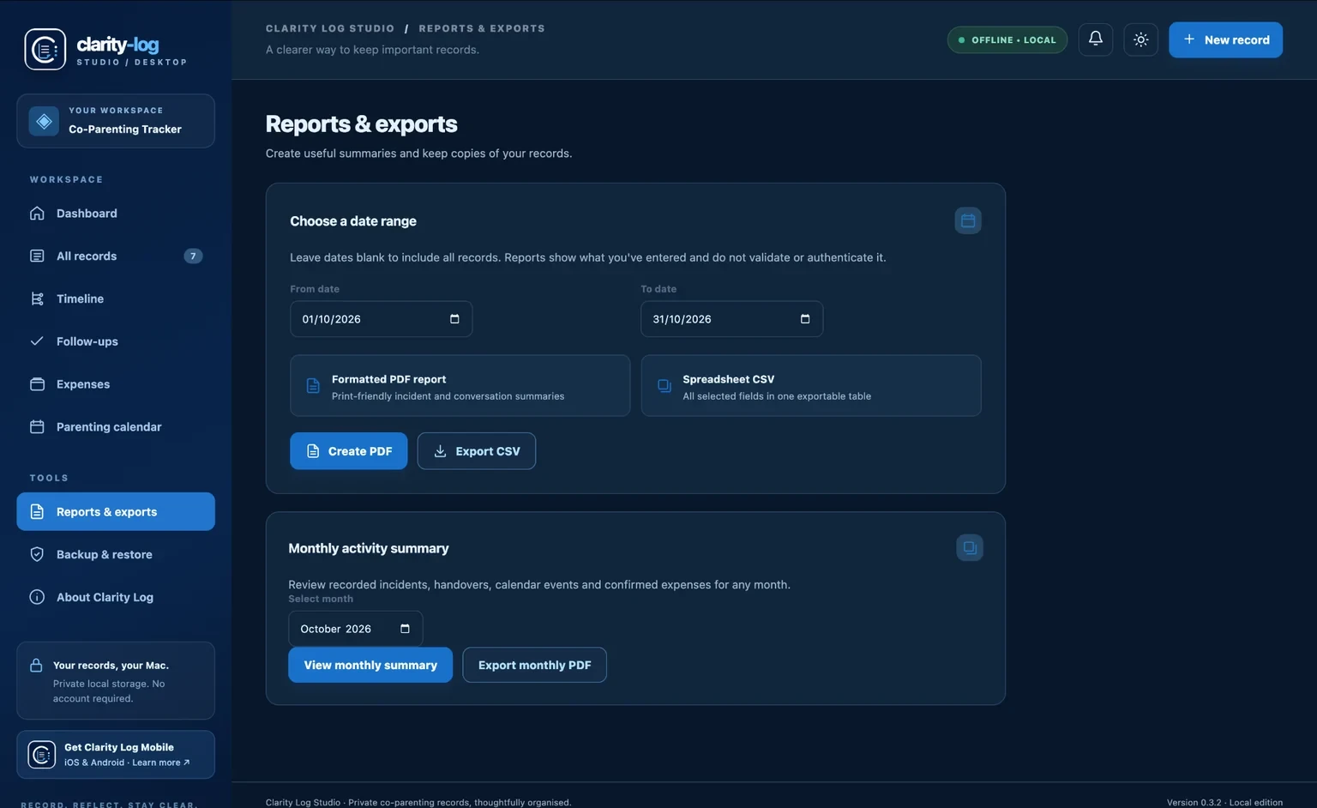Open Parenting calendar
1317x808 pixels.
[116, 427]
